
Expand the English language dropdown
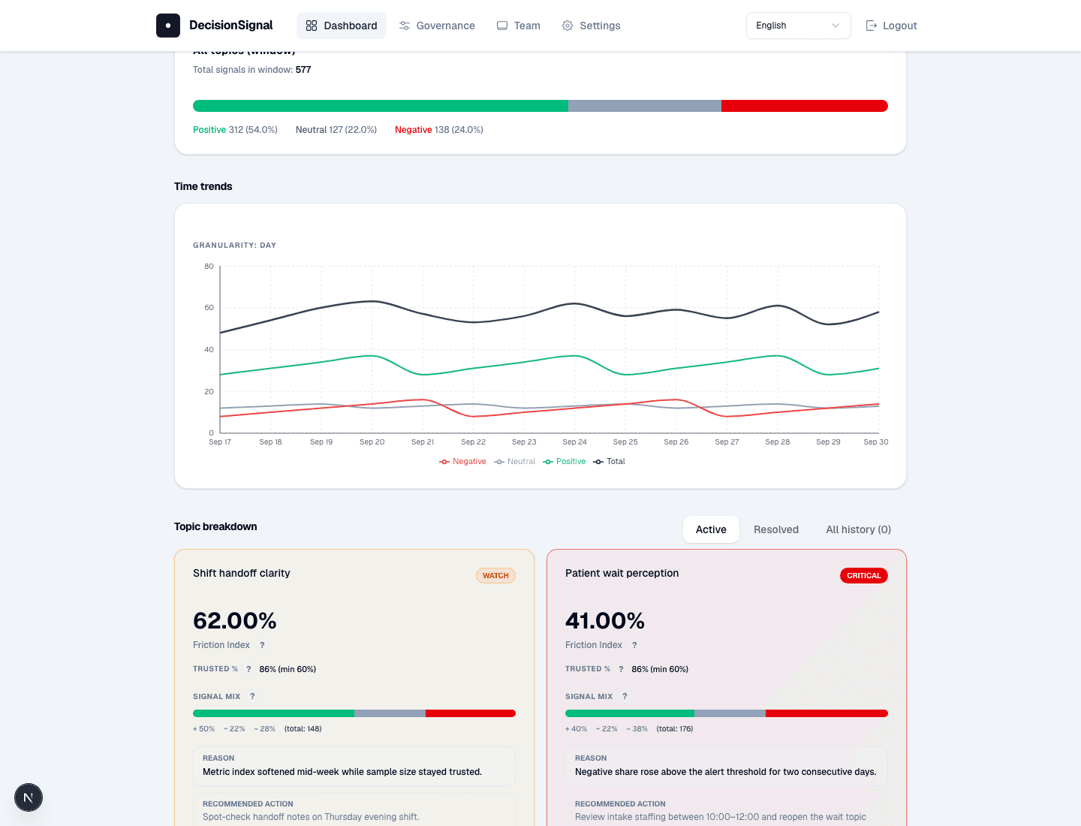click(798, 26)
